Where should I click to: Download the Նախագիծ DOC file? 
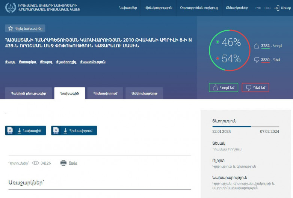[x=26, y=130]
